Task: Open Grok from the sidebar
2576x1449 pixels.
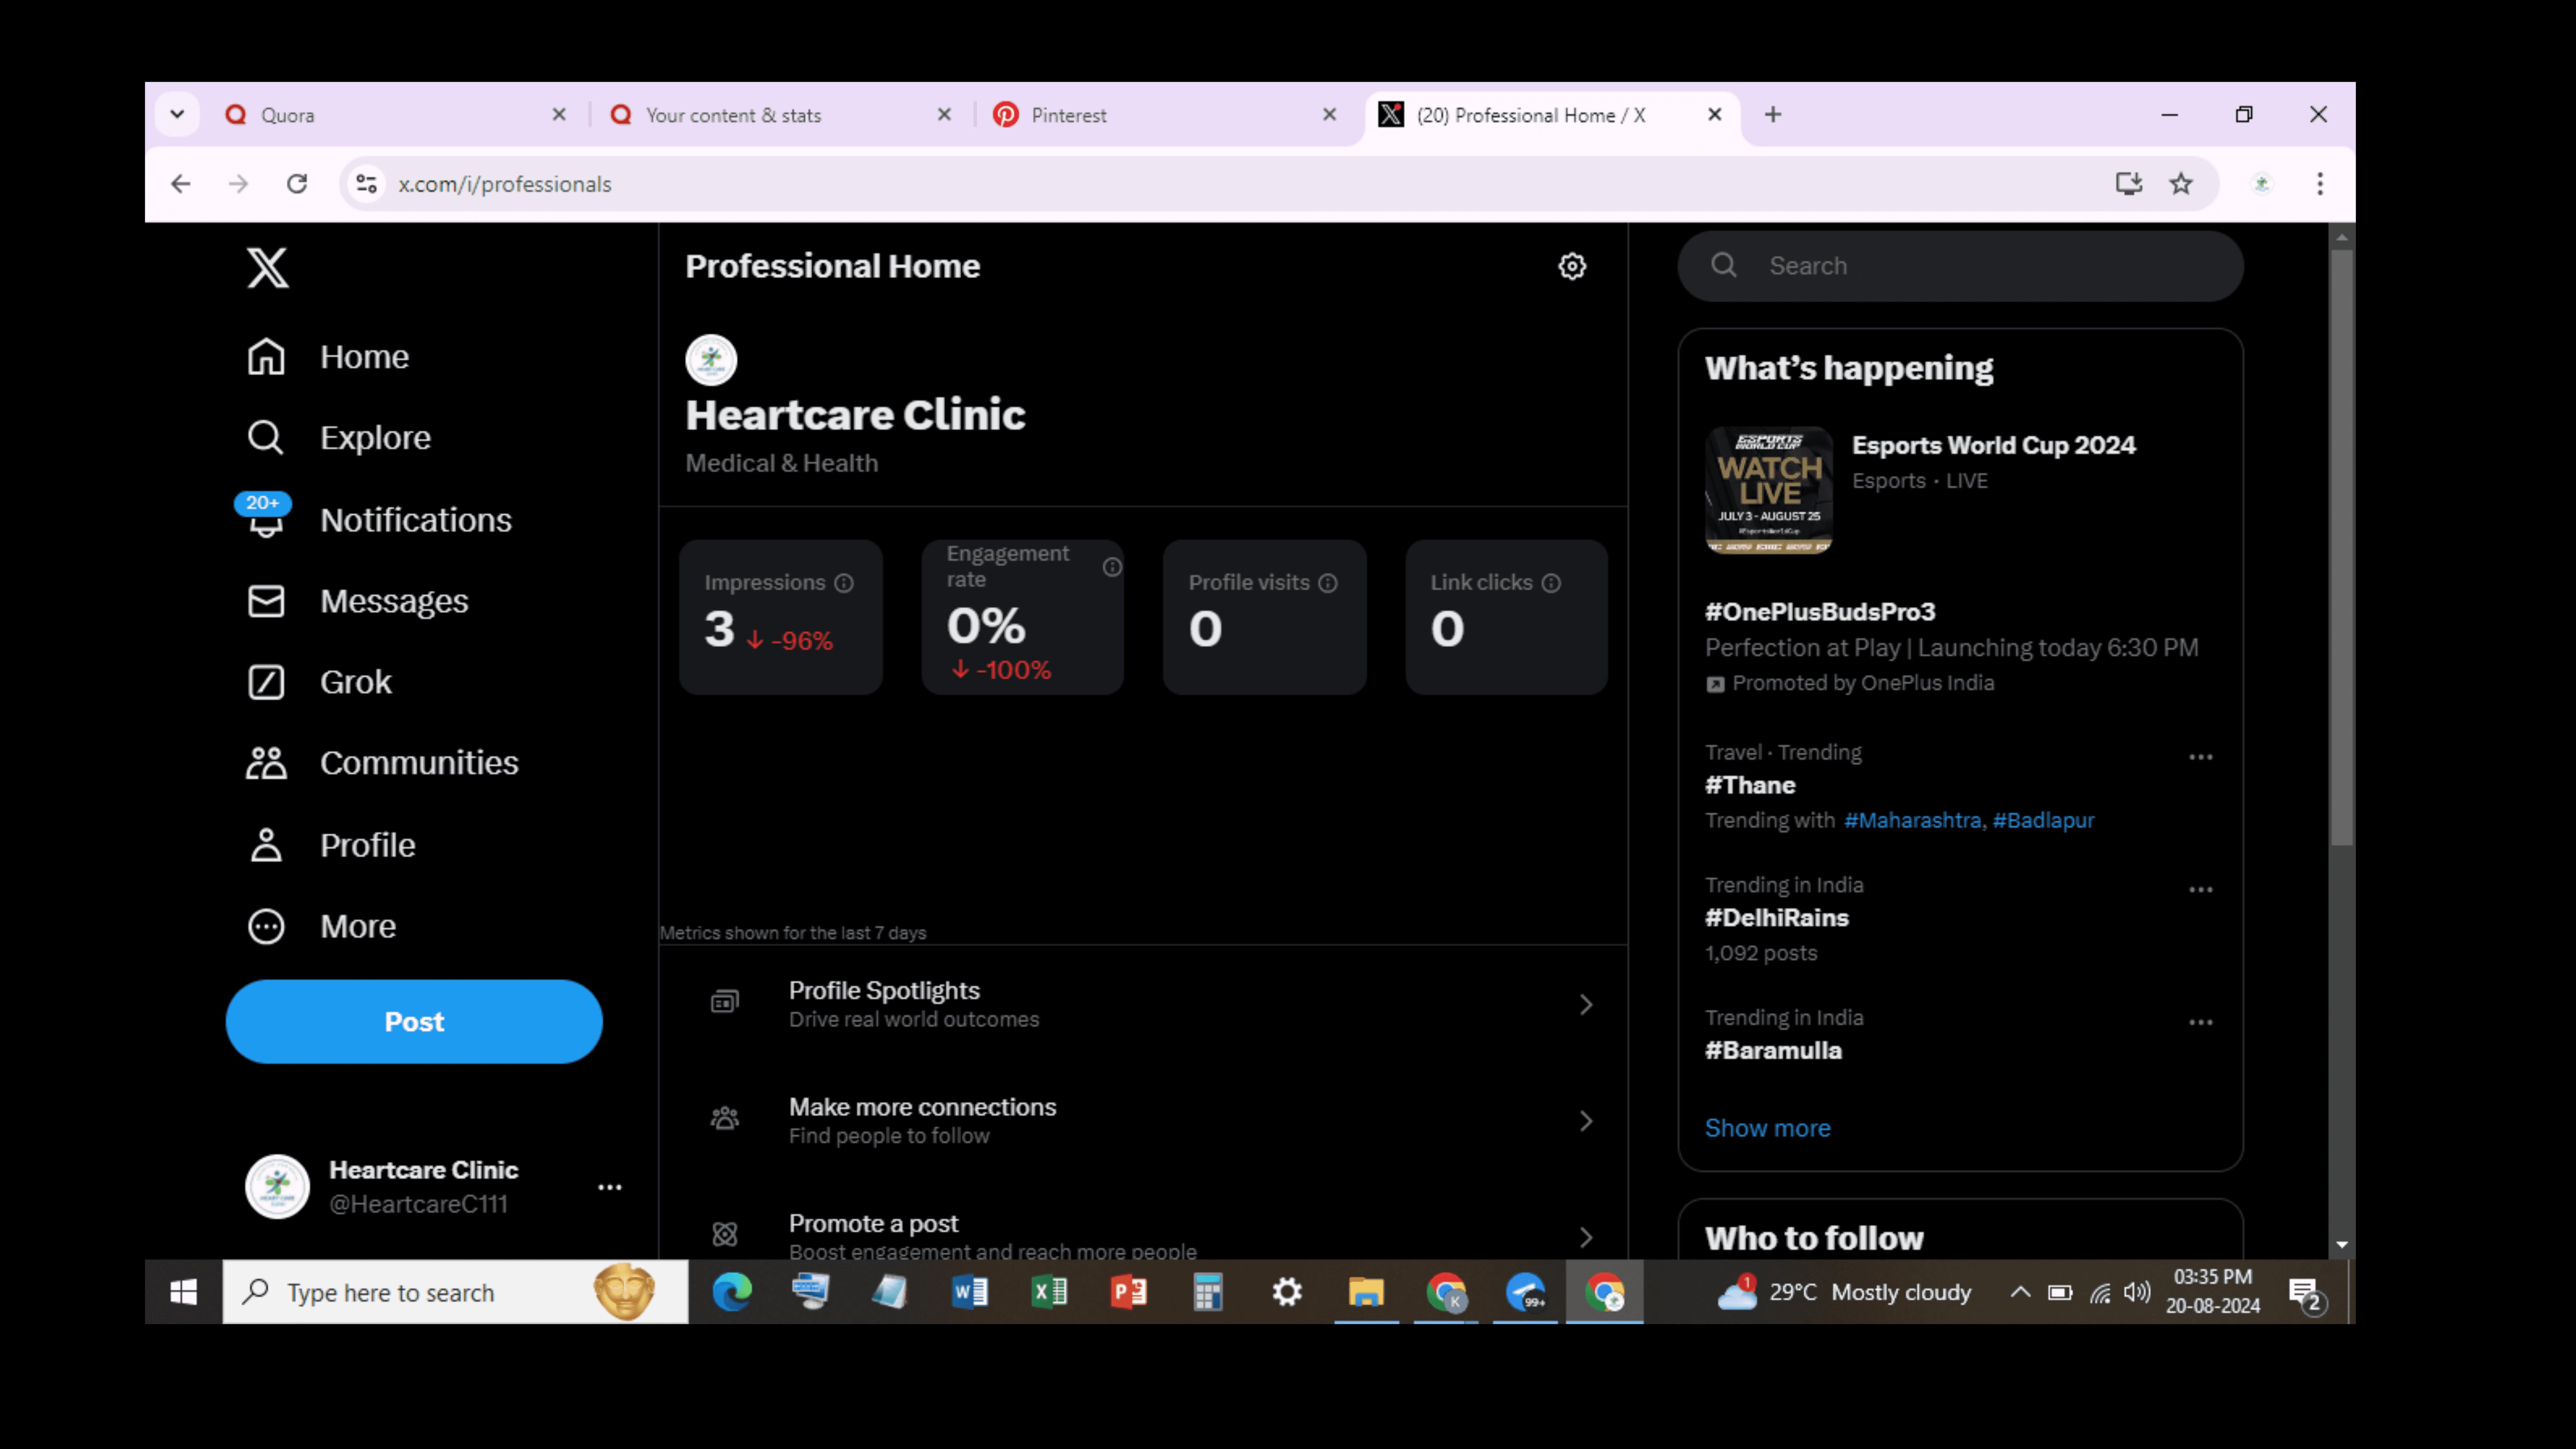Action: pos(319,682)
